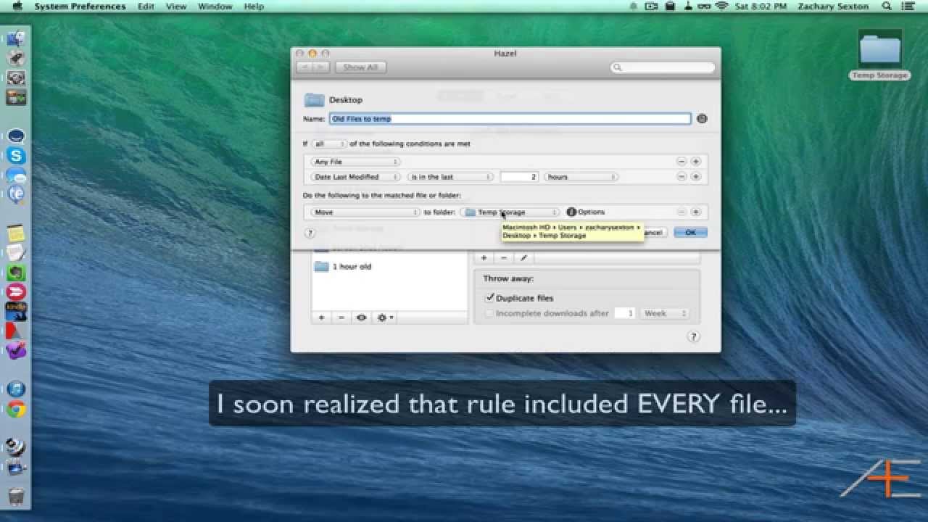
Task: Delete selected rule with minus button
Action: [504, 258]
